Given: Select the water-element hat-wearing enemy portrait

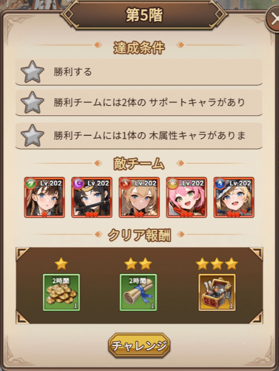Looking at the screenshot, I should coord(234,197).
